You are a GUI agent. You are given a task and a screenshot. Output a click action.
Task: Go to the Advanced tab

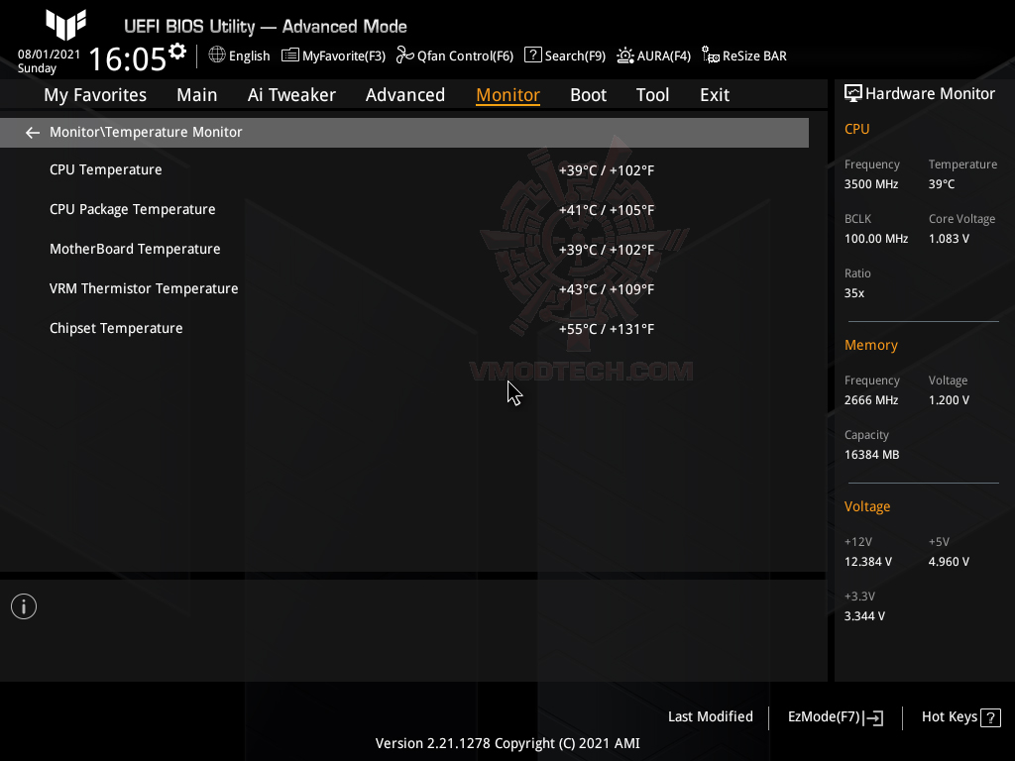pyautogui.click(x=405, y=95)
